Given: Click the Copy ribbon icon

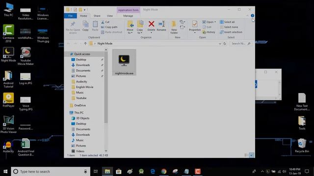Looking at the screenshot, I should [85, 26].
